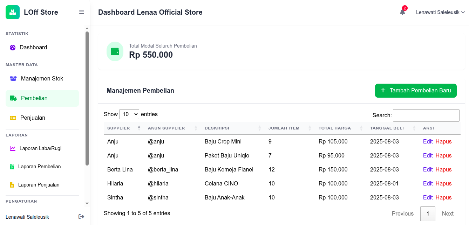Click the notification bell icon

(x=402, y=12)
